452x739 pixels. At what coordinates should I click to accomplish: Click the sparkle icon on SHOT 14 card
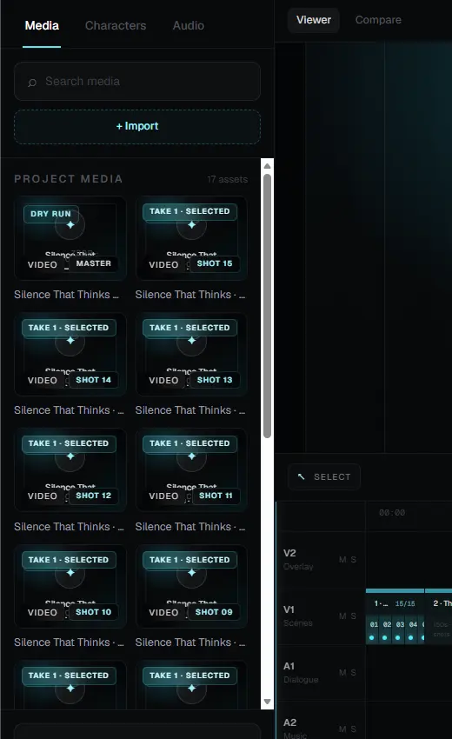click(x=70, y=340)
